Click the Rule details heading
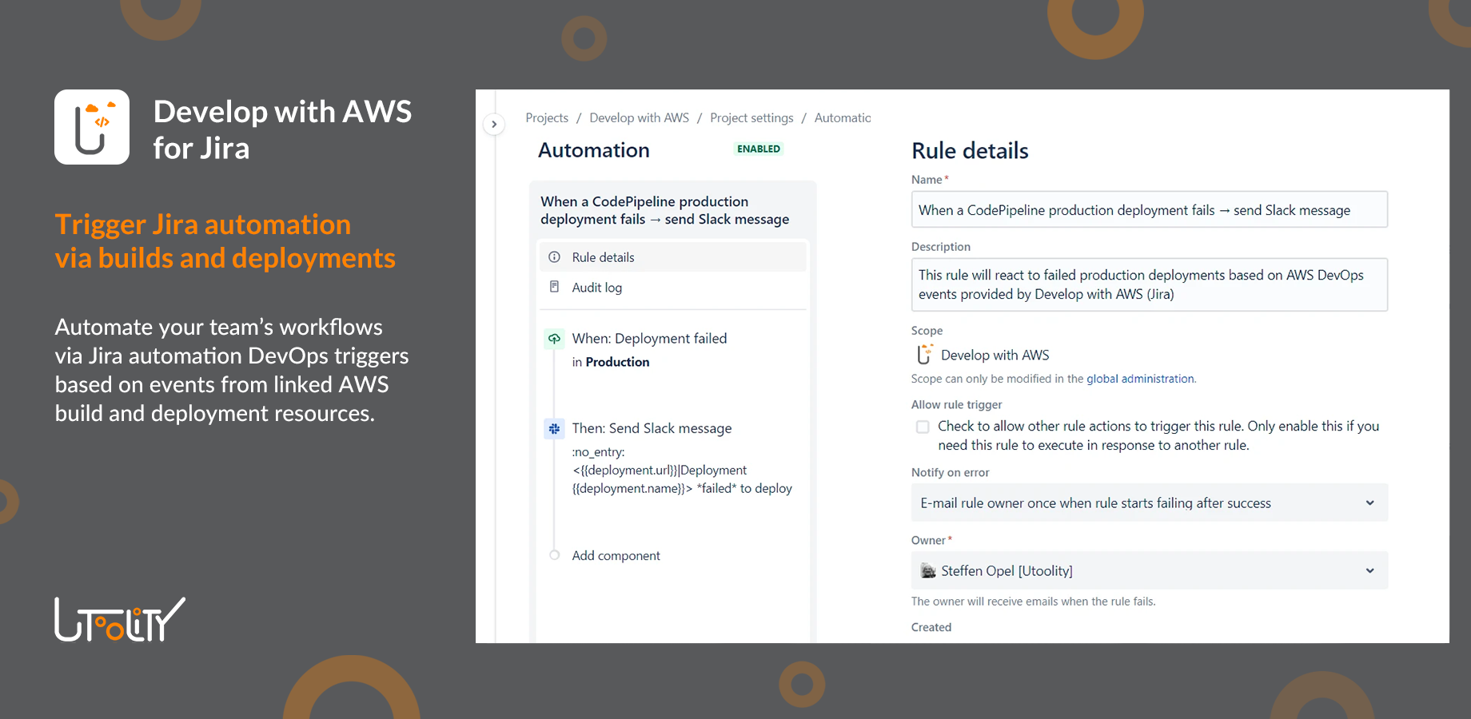This screenshot has width=1471, height=719. (x=970, y=151)
